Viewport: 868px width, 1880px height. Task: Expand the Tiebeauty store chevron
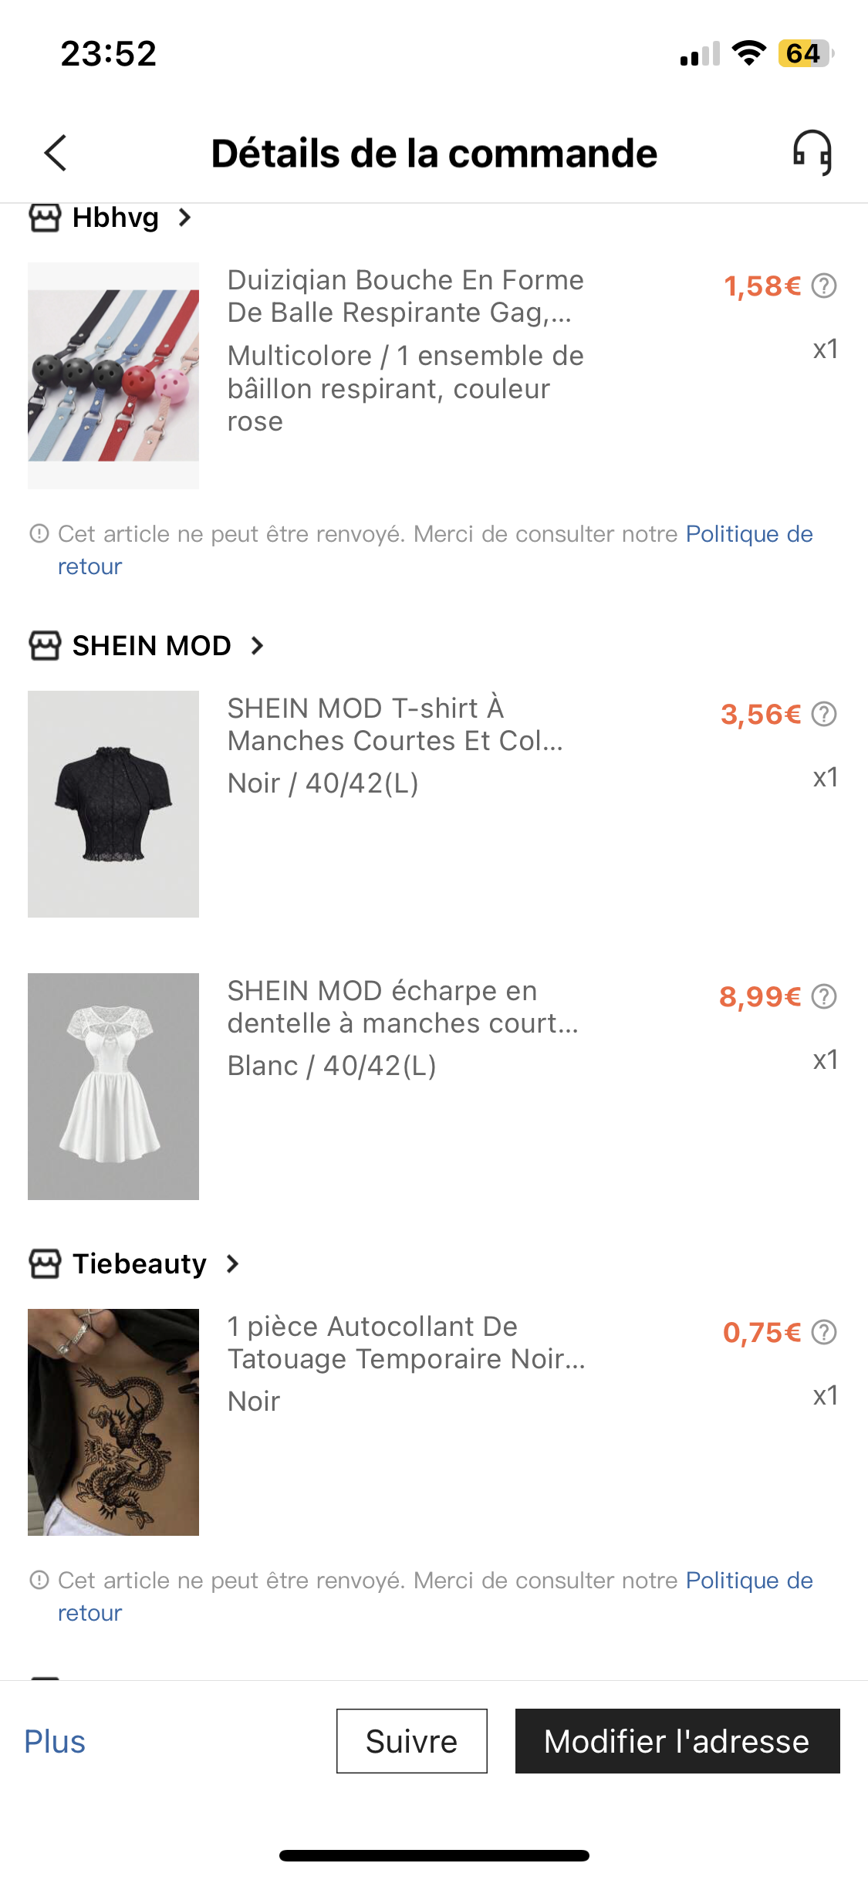click(233, 1264)
